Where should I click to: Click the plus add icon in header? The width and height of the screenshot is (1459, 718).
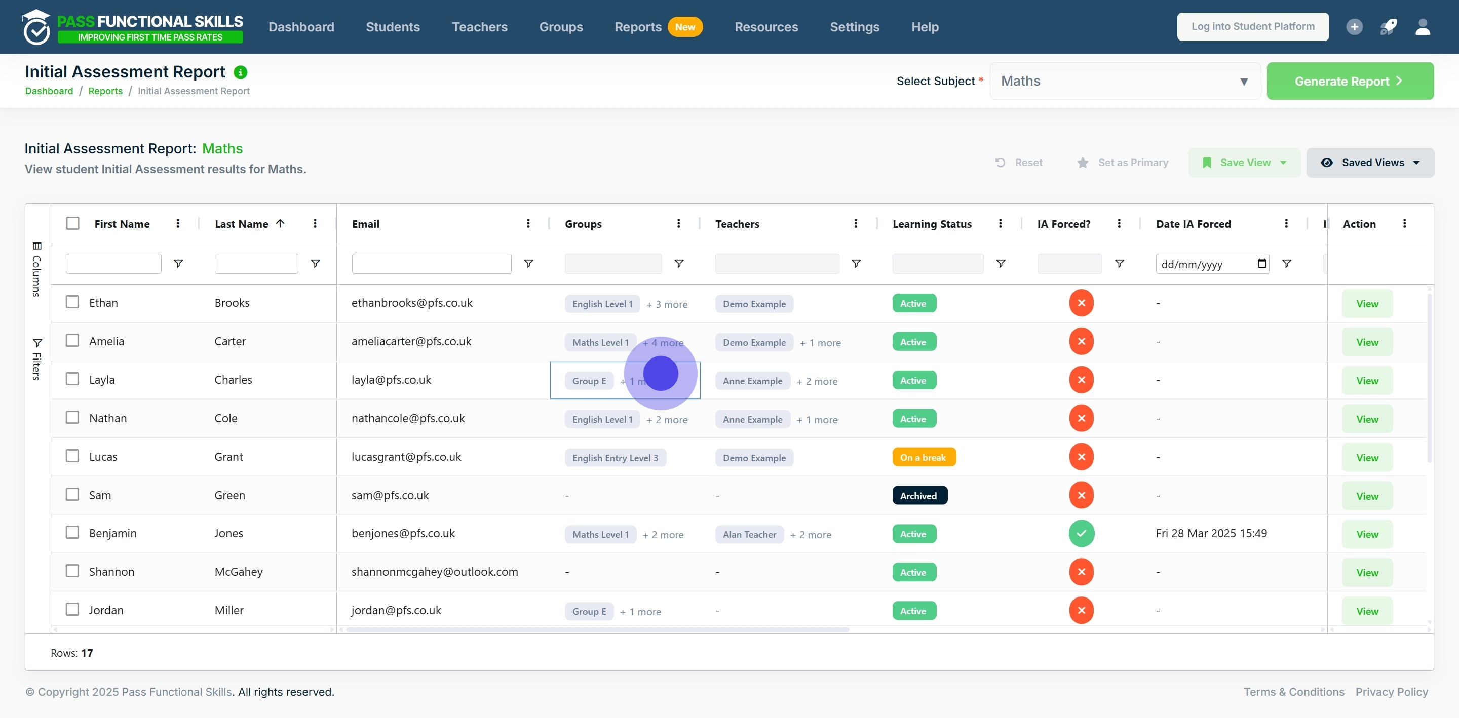(x=1354, y=27)
